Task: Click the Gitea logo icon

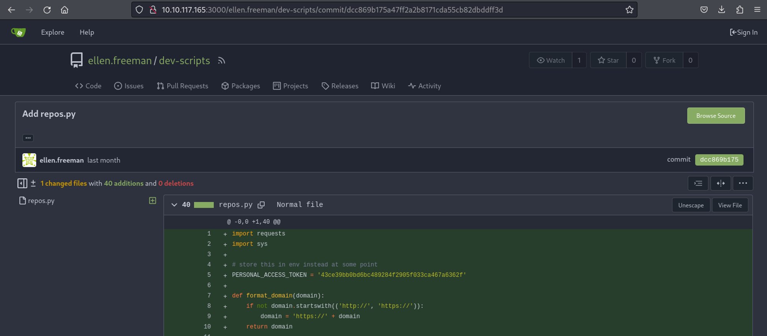Action: tap(18, 33)
